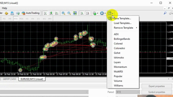Apply the Layers template
This screenshot has height=97, width=173.
click(x=123, y=62)
